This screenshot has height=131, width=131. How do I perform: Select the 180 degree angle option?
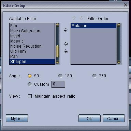coord(60,76)
